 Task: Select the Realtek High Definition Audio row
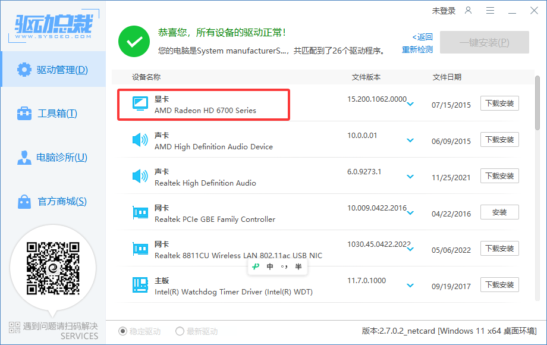(318, 176)
